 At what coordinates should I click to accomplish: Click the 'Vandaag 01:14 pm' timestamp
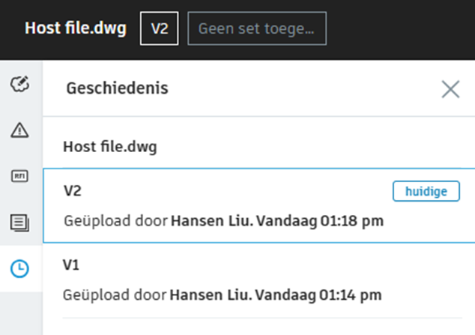coord(313,295)
